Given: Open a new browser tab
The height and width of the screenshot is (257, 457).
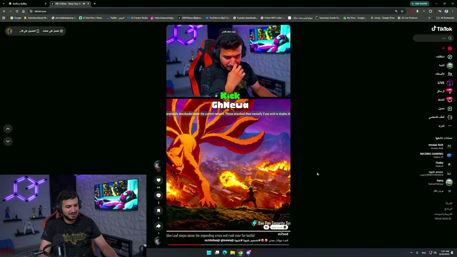Looking at the screenshot, I should (x=95, y=4).
